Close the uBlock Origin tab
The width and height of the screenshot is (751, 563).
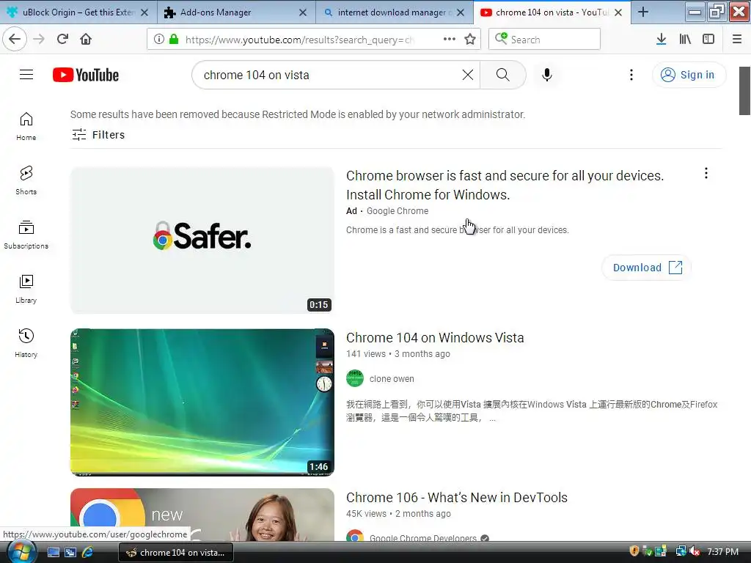pyautogui.click(x=144, y=12)
